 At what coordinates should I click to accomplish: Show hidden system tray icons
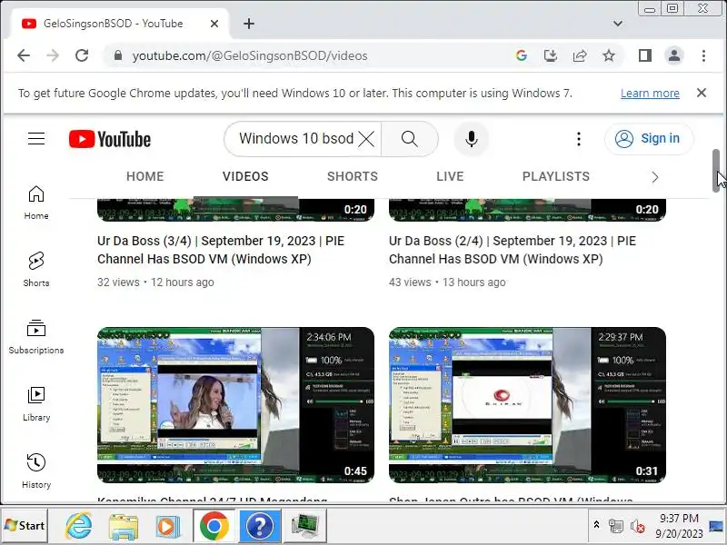click(x=596, y=525)
